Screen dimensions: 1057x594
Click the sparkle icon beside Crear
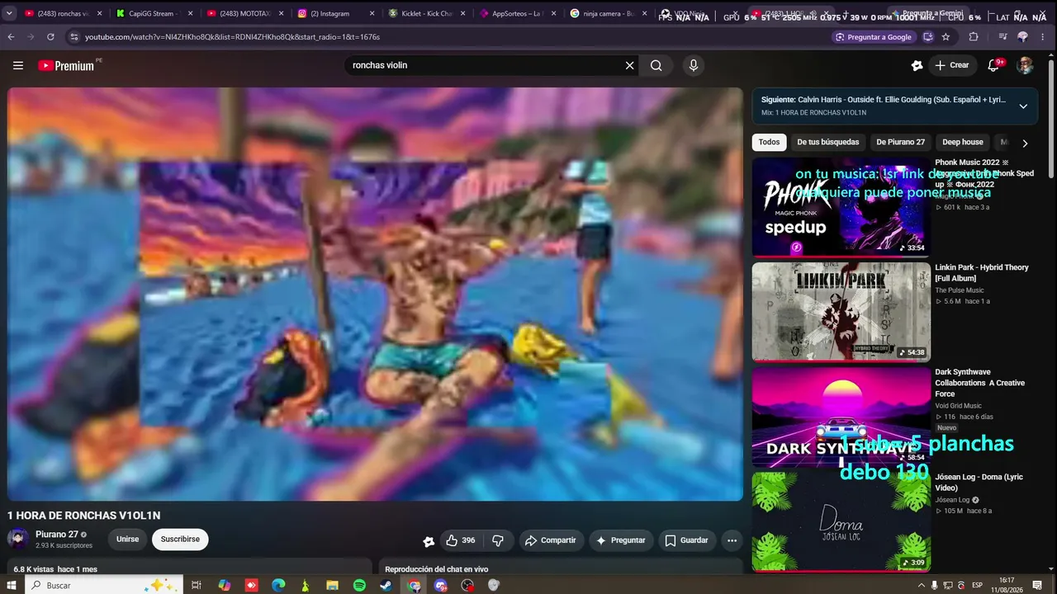coord(917,65)
